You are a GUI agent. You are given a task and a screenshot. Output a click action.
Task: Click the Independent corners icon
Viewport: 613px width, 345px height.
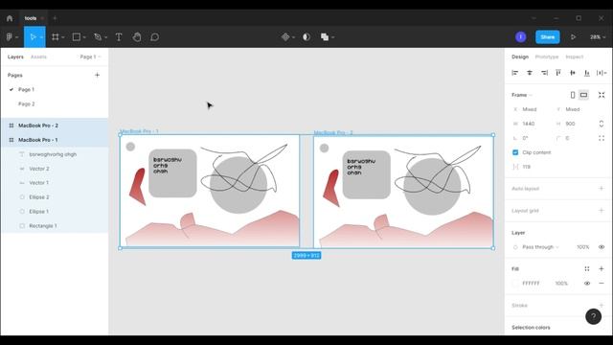tap(602, 138)
